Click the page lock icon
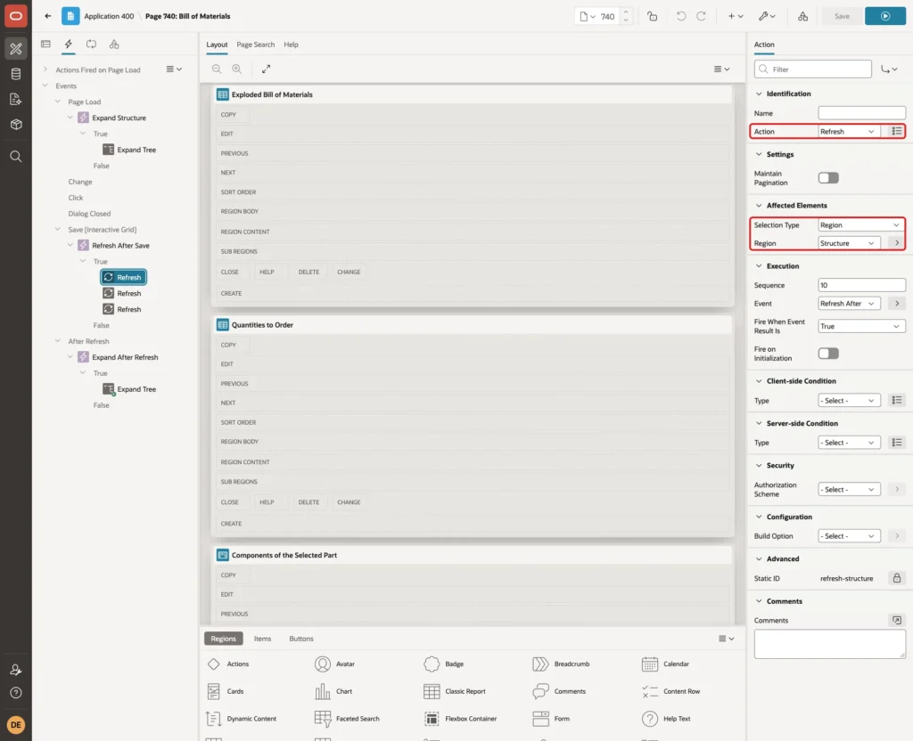Screen dimensions: 913x741 point(652,16)
